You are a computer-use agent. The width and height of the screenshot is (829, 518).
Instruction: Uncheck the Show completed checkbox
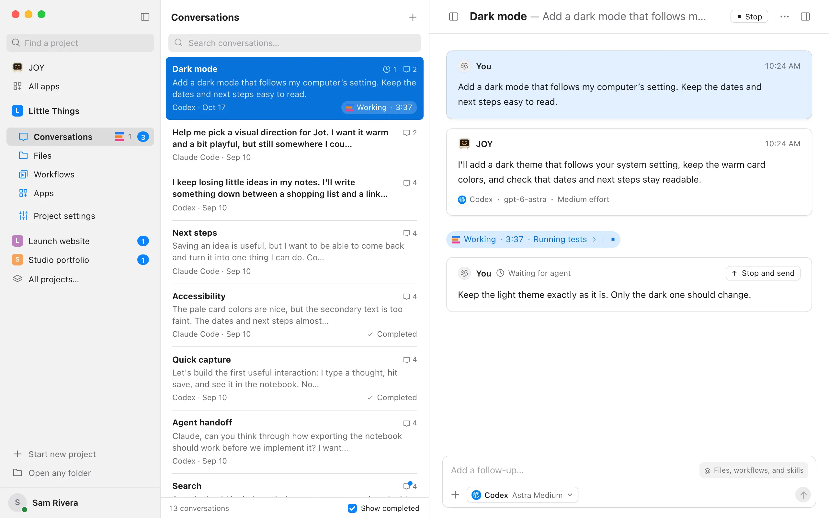pos(352,508)
